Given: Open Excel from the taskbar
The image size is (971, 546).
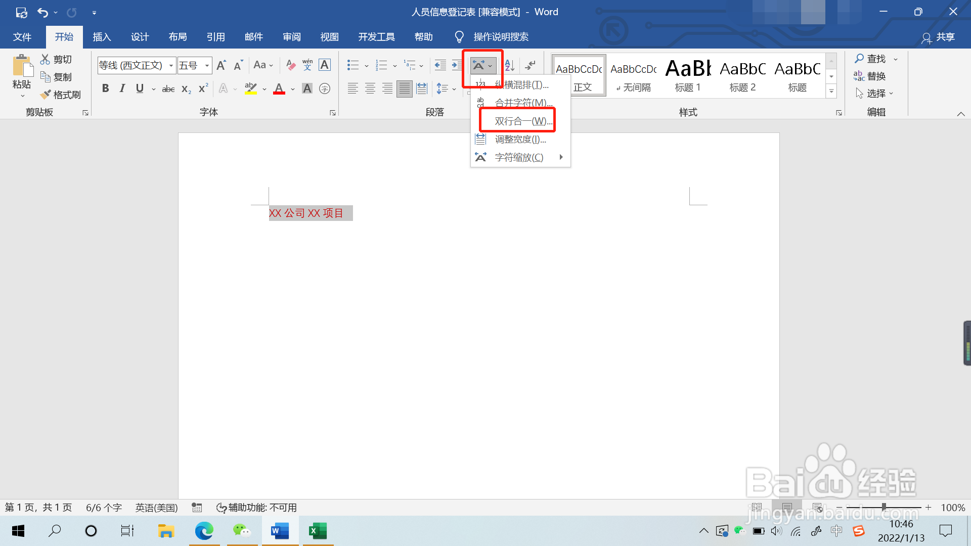Looking at the screenshot, I should tap(318, 531).
